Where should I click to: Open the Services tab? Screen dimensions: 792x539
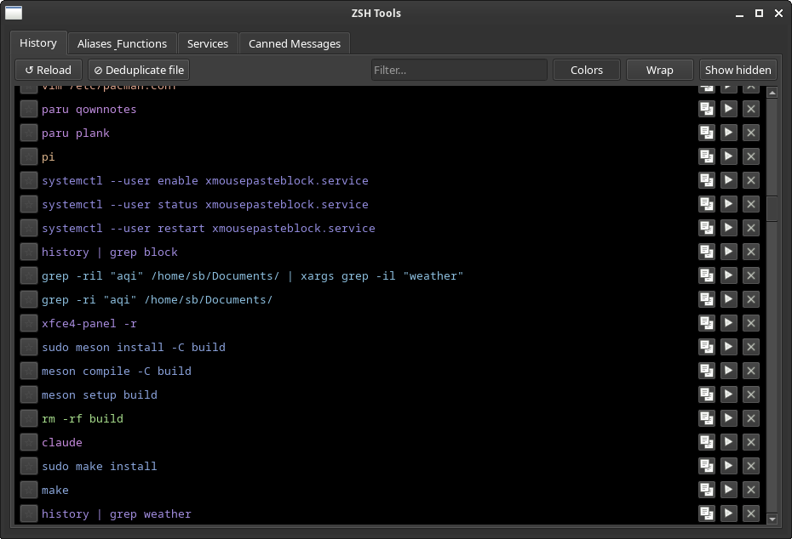pos(208,43)
